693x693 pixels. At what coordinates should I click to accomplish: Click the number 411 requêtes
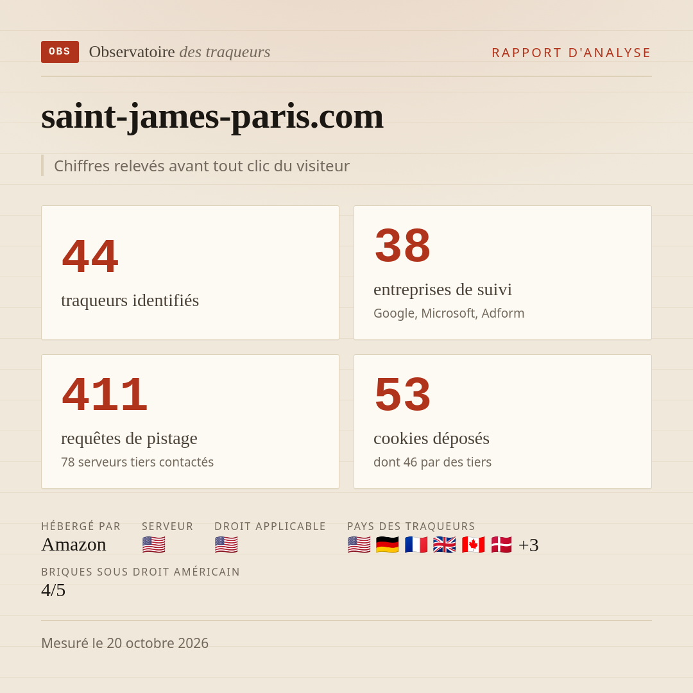pyautogui.click(x=105, y=395)
